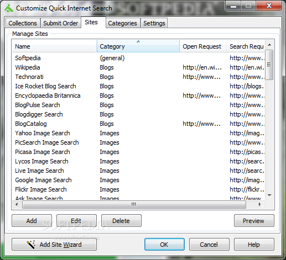The image size is (286, 260).
Task: Sort by the Name column header
Action: [x=55, y=46]
